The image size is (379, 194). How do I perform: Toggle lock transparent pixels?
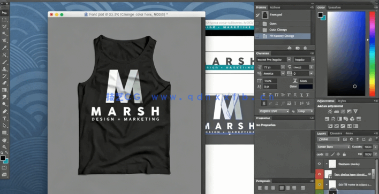[x=327, y=154]
